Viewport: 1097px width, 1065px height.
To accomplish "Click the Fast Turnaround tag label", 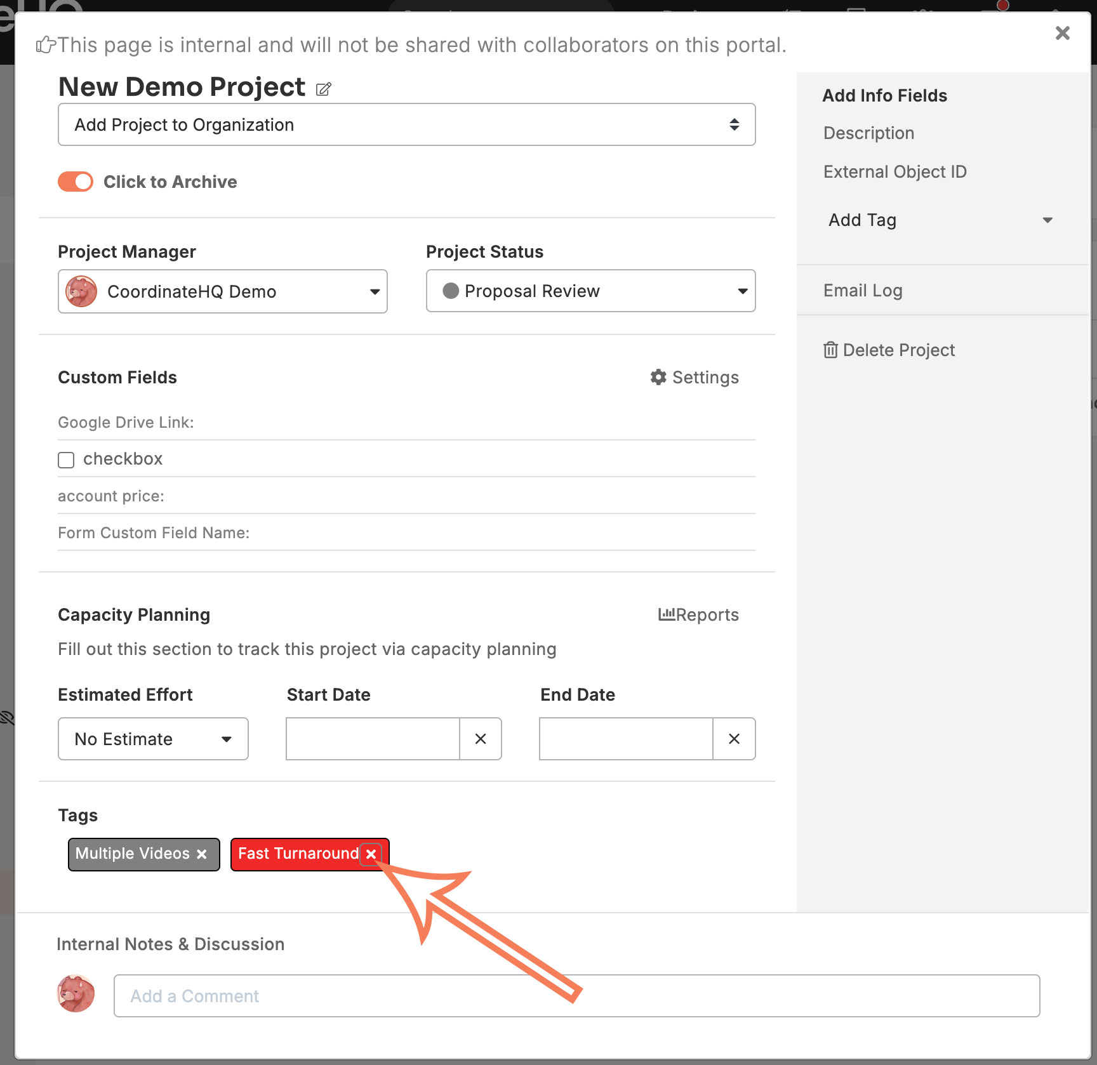I will tap(298, 854).
